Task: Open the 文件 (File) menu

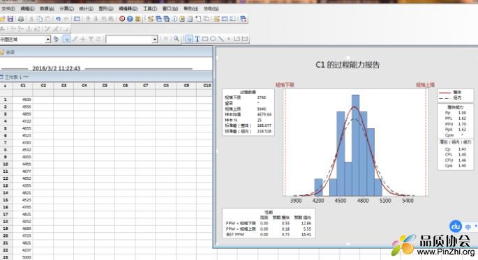Action: [x=8, y=8]
